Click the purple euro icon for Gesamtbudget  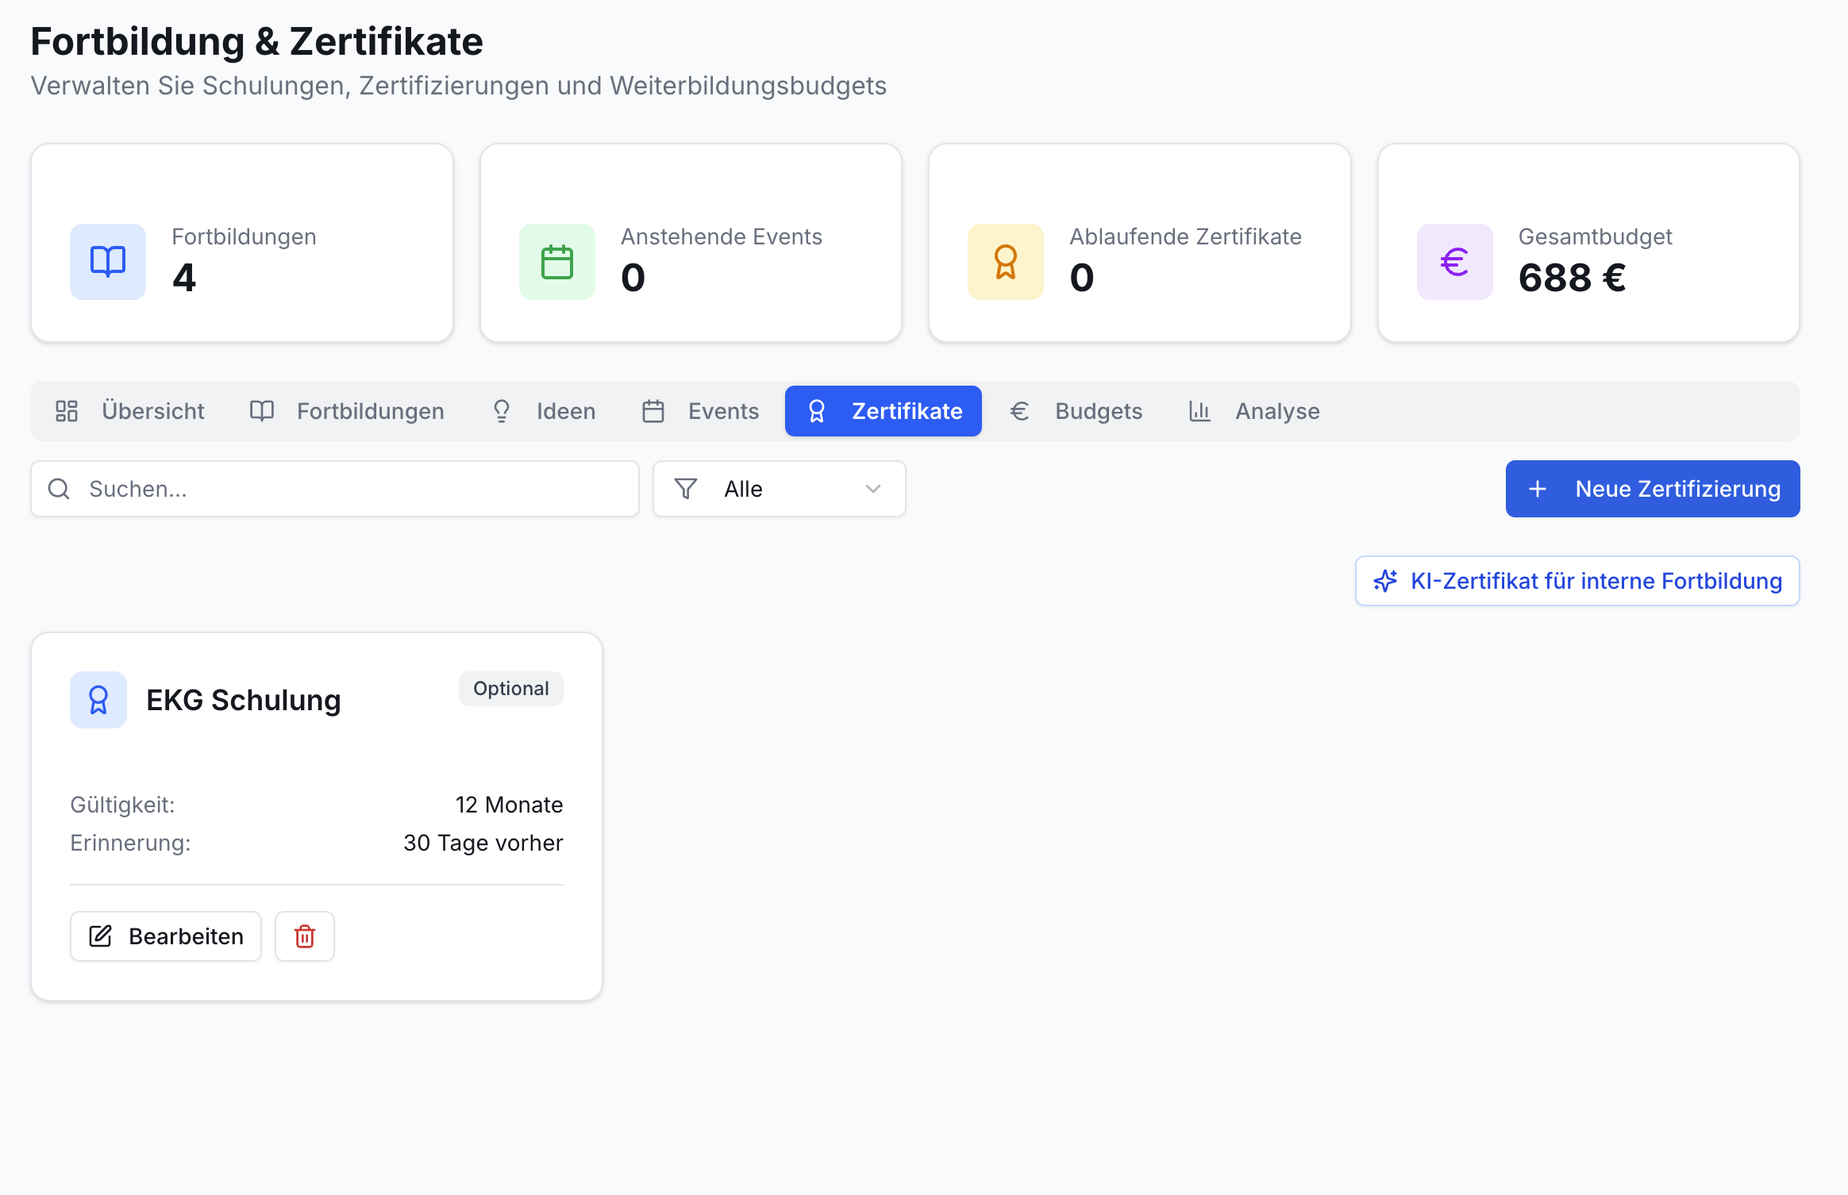[1455, 262]
